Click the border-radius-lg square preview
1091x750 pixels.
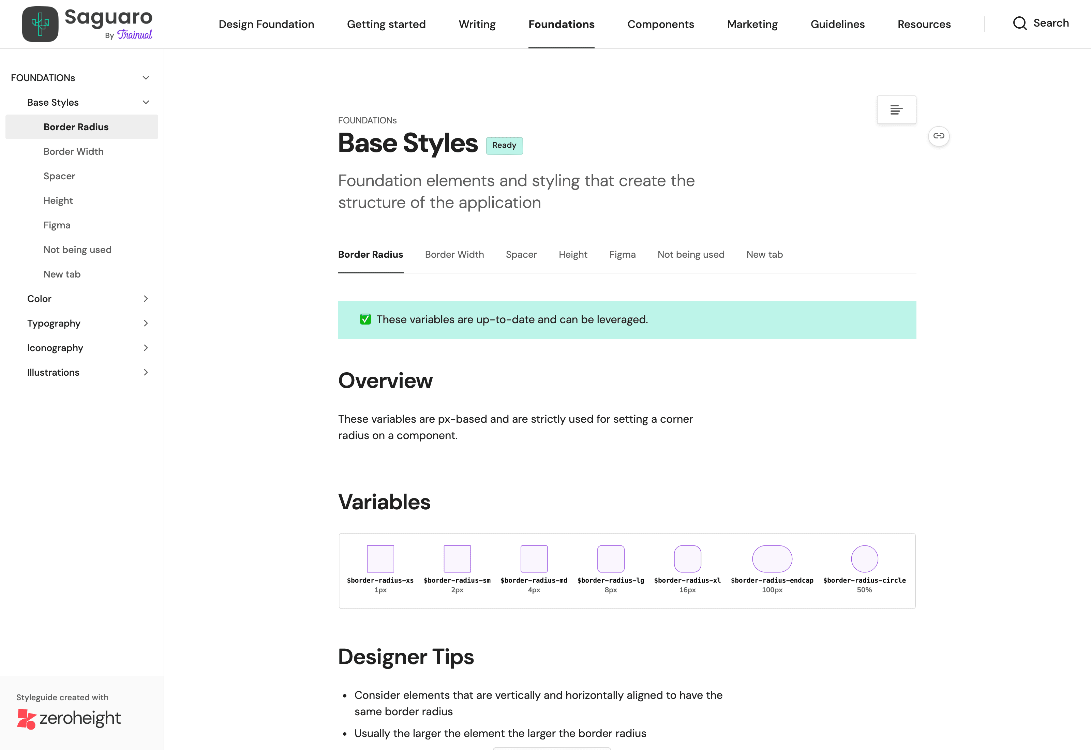pos(610,559)
